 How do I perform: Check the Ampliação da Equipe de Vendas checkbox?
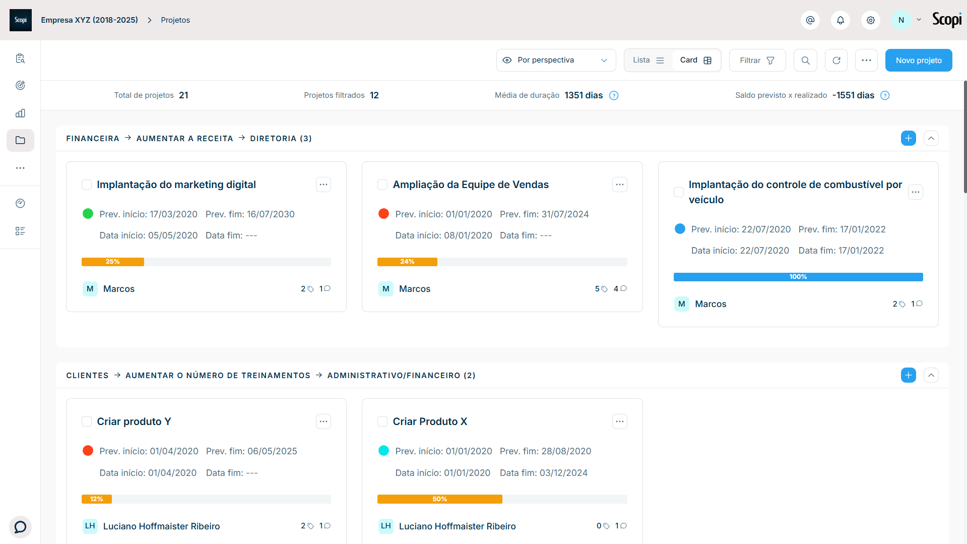(382, 185)
